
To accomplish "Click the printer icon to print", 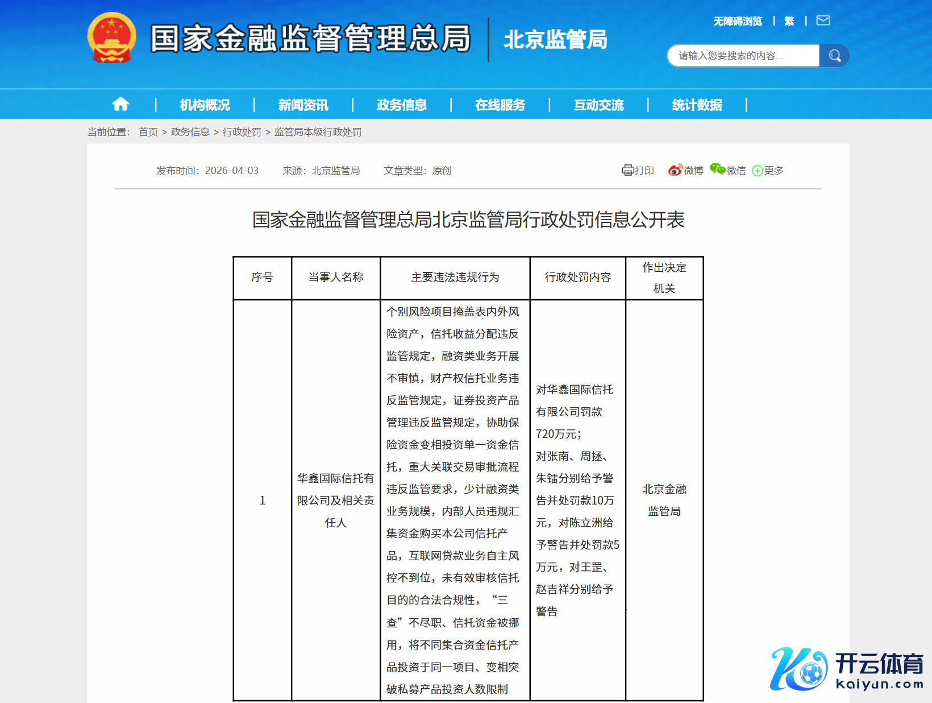I will point(627,171).
